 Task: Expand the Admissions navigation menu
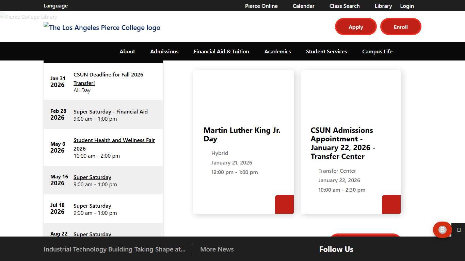tap(164, 51)
